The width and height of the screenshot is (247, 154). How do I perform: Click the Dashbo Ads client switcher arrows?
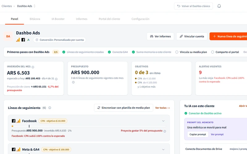point(35,6)
